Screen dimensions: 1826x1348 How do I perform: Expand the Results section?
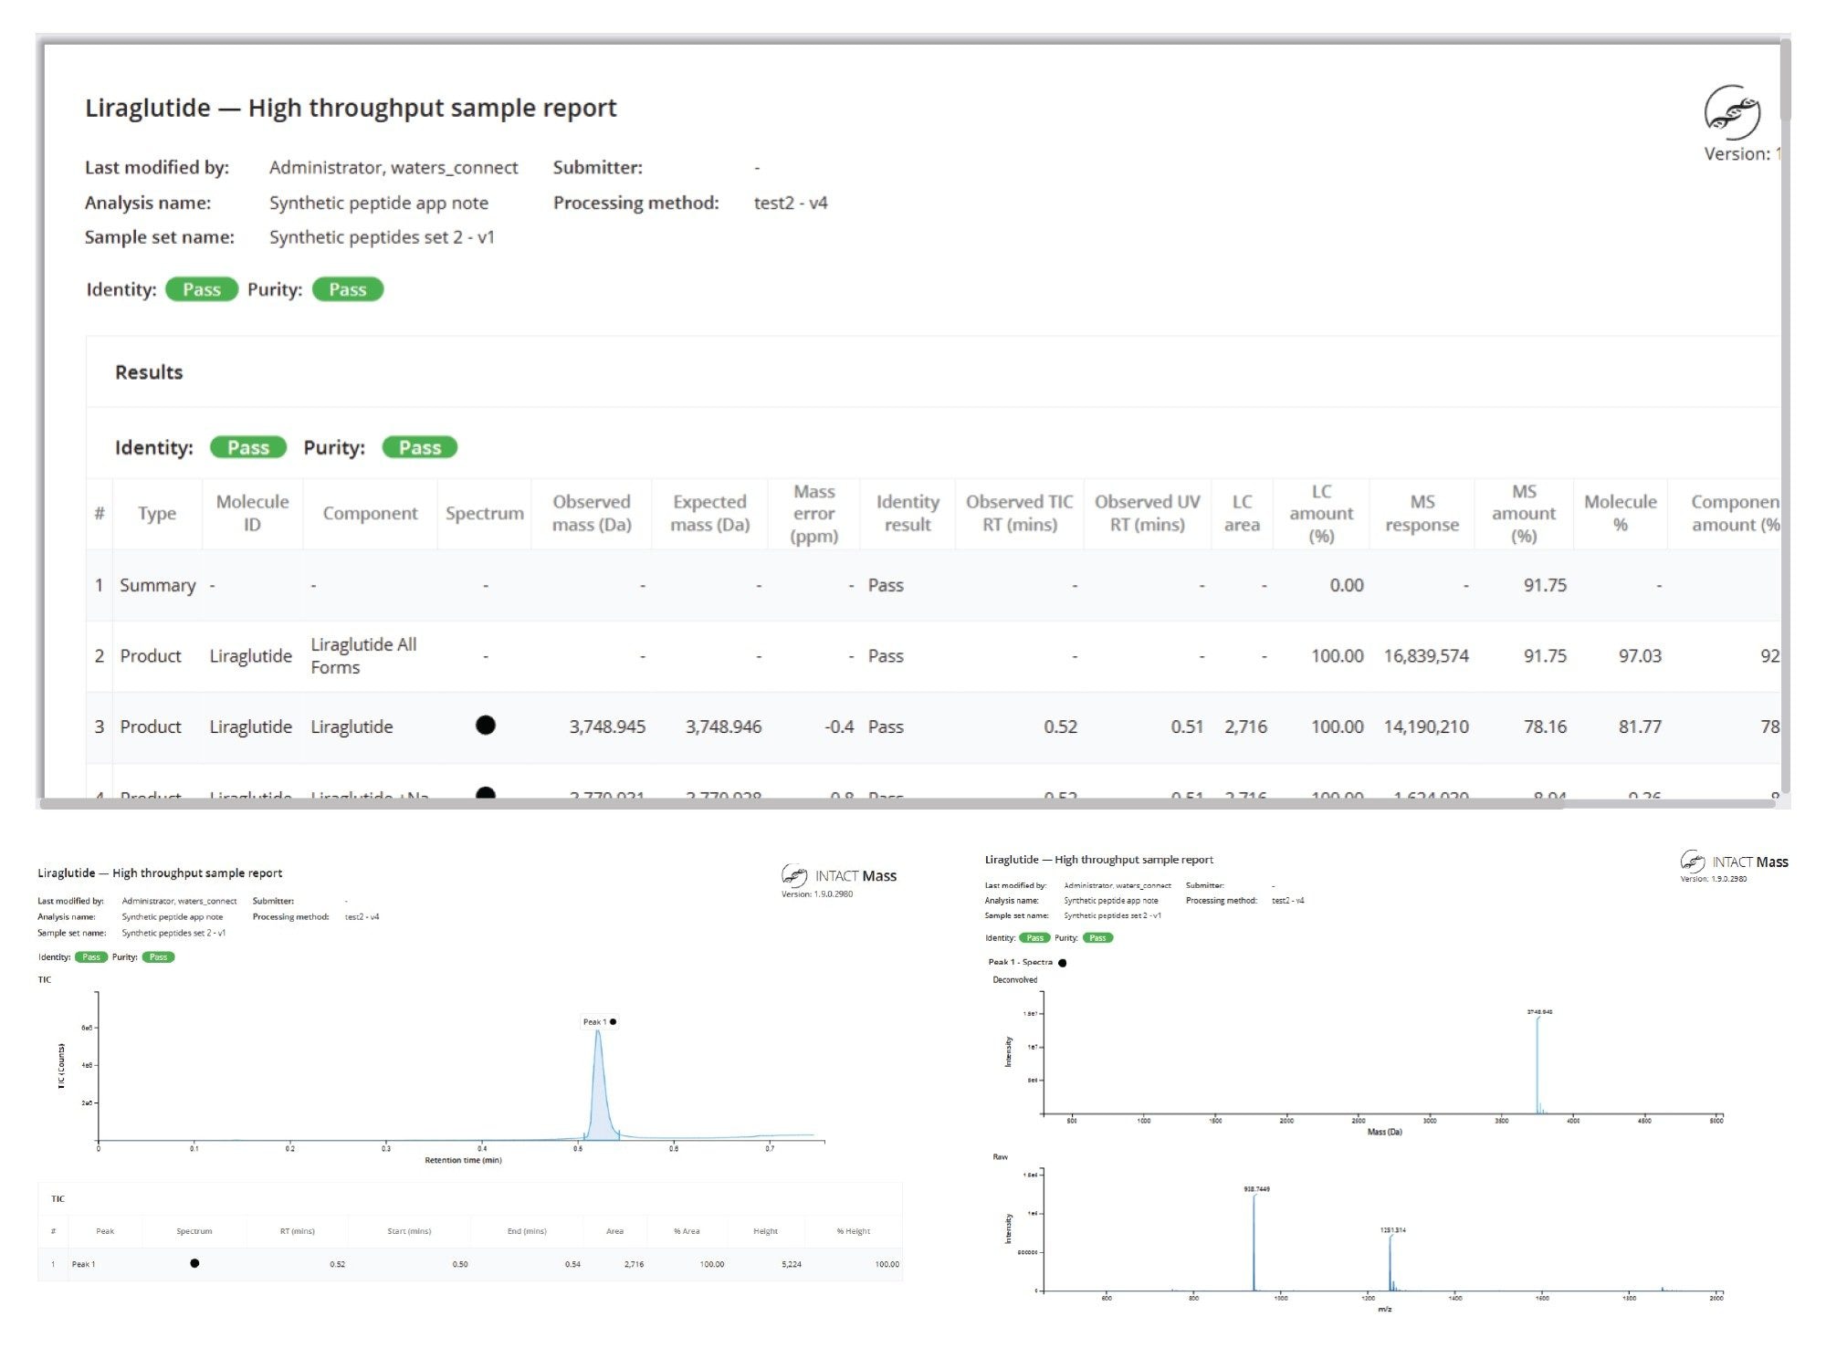(x=148, y=372)
